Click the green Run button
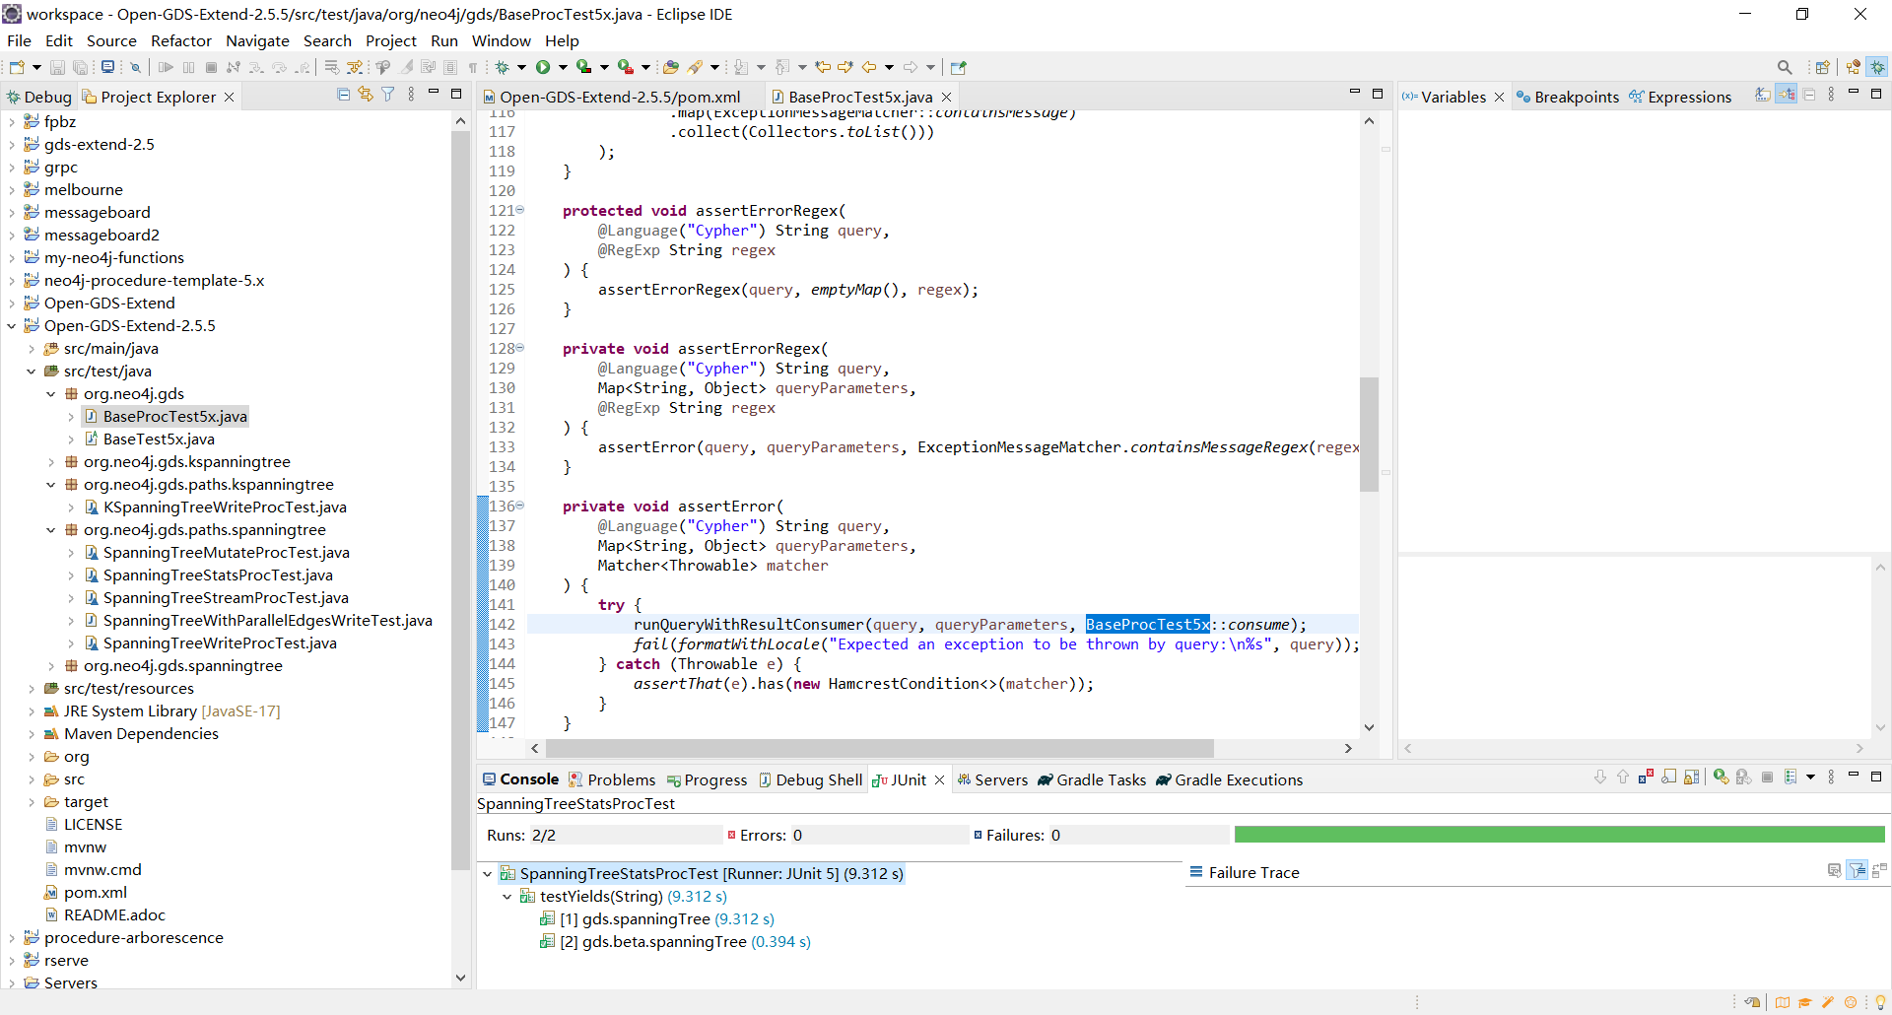 (543, 67)
